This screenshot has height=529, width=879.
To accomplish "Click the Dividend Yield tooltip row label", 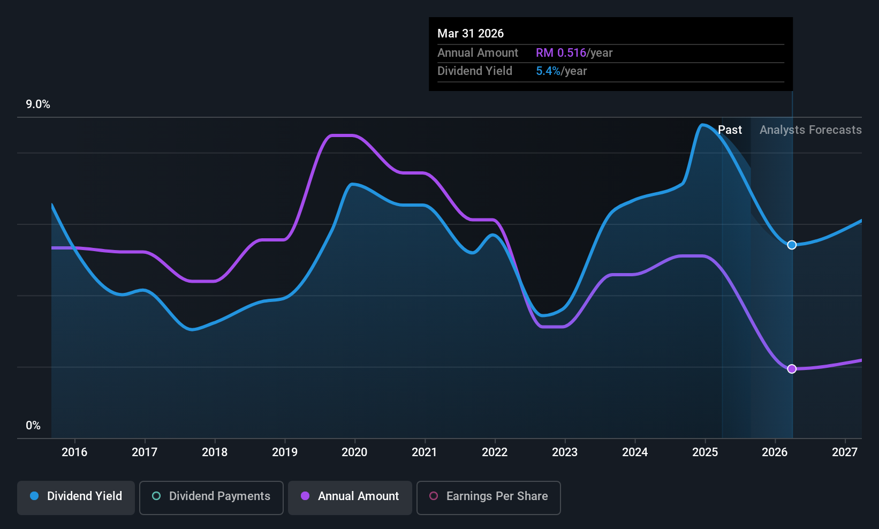I will (x=475, y=71).
